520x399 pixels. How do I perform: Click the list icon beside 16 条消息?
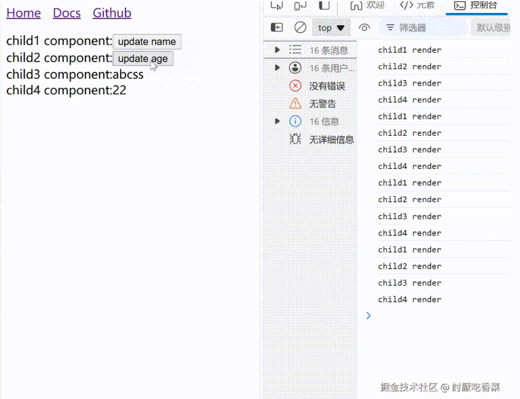point(295,50)
